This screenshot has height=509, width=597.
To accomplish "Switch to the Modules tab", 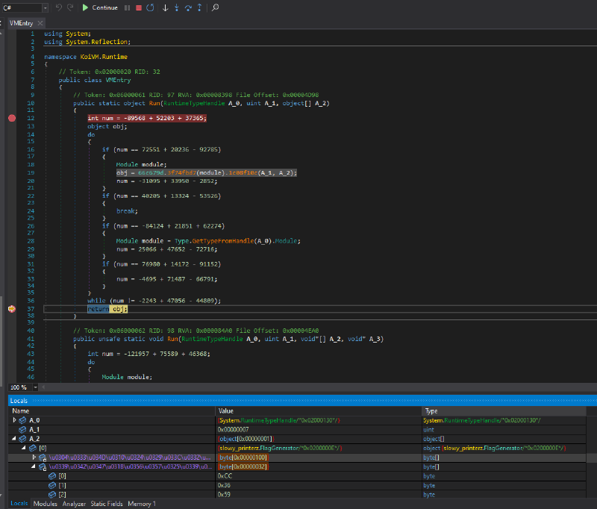I will pyautogui.click(x=45, y=504).
